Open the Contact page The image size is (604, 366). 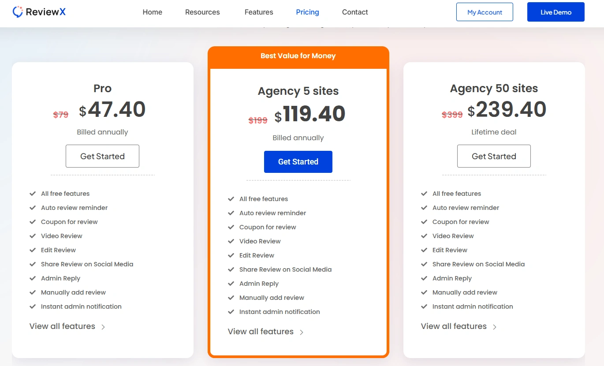pos(354,12)
